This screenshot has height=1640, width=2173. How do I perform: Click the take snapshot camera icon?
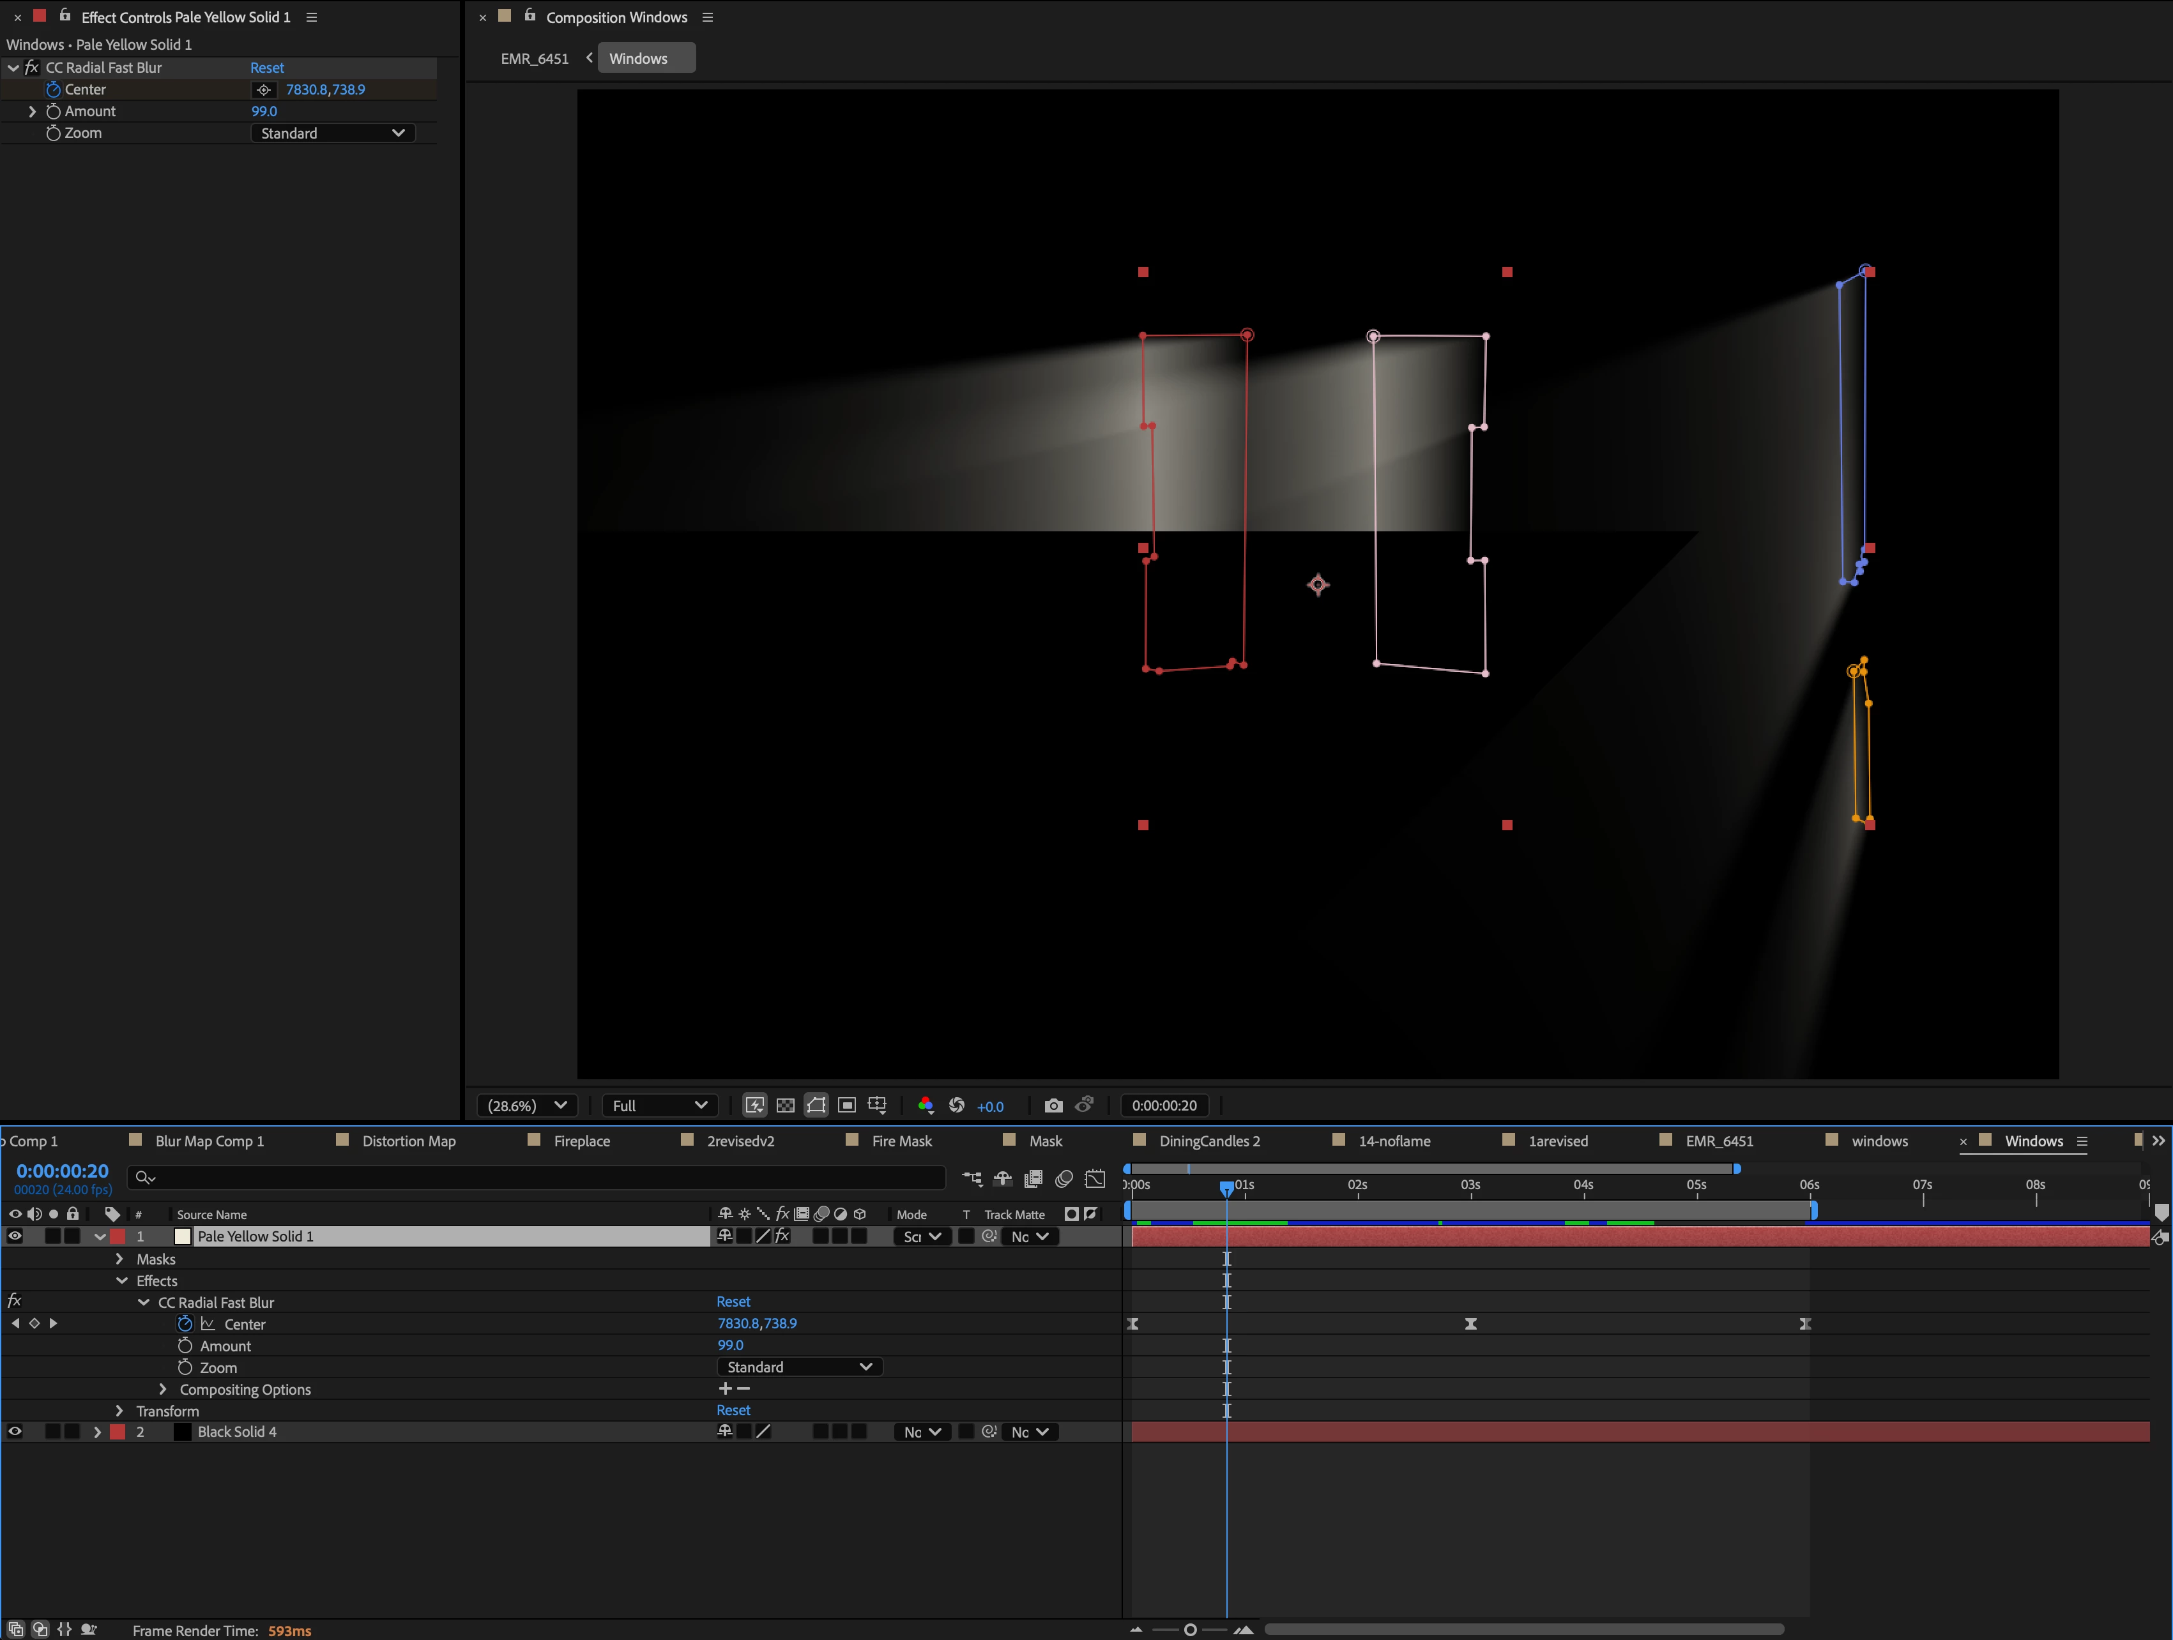pos(1053,1105)
